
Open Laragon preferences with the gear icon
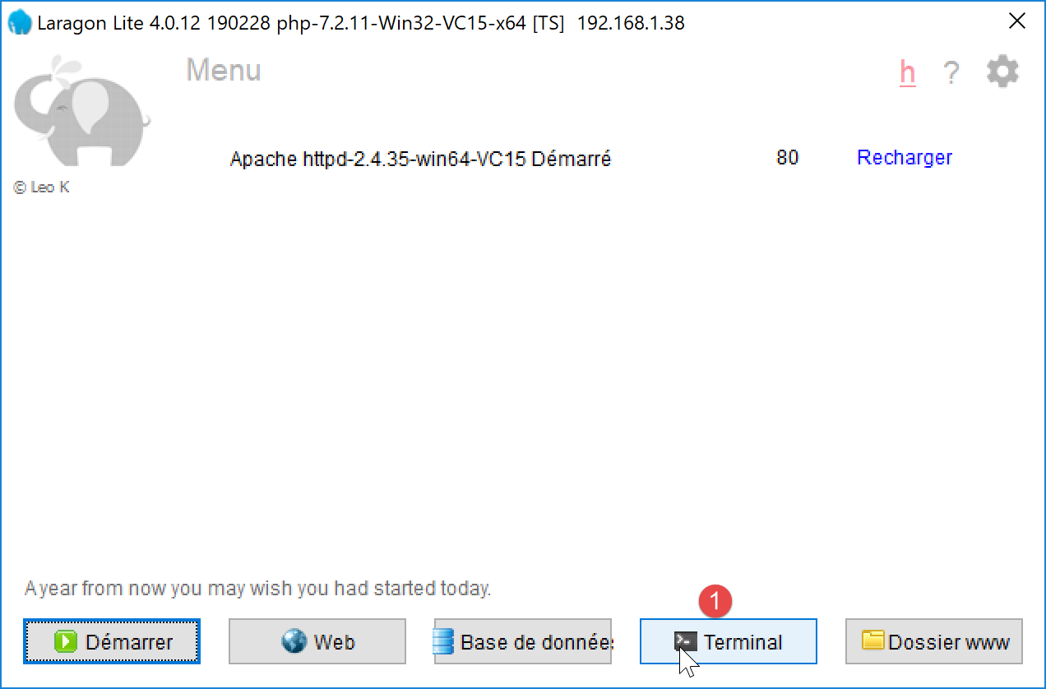pos(1002,72)
